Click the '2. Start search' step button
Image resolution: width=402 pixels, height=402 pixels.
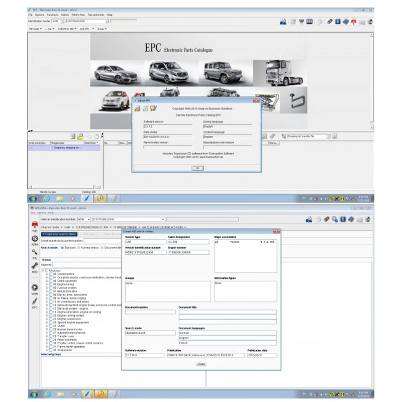click(x=88, y=234)
